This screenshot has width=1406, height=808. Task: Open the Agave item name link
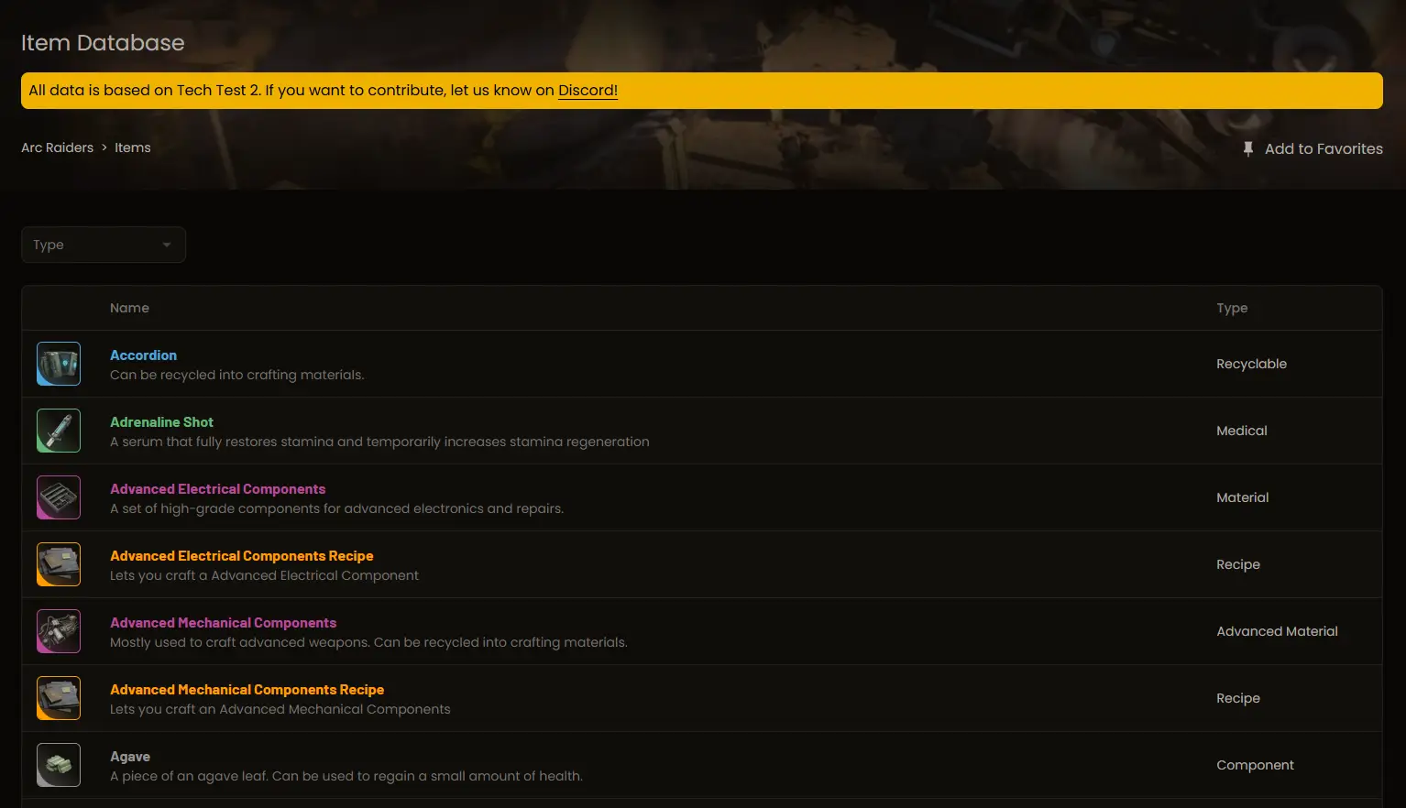pos(130,757)
